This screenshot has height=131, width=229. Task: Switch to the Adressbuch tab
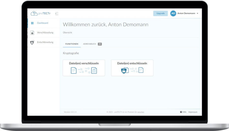pyautogui.click(x=90, y=44)
